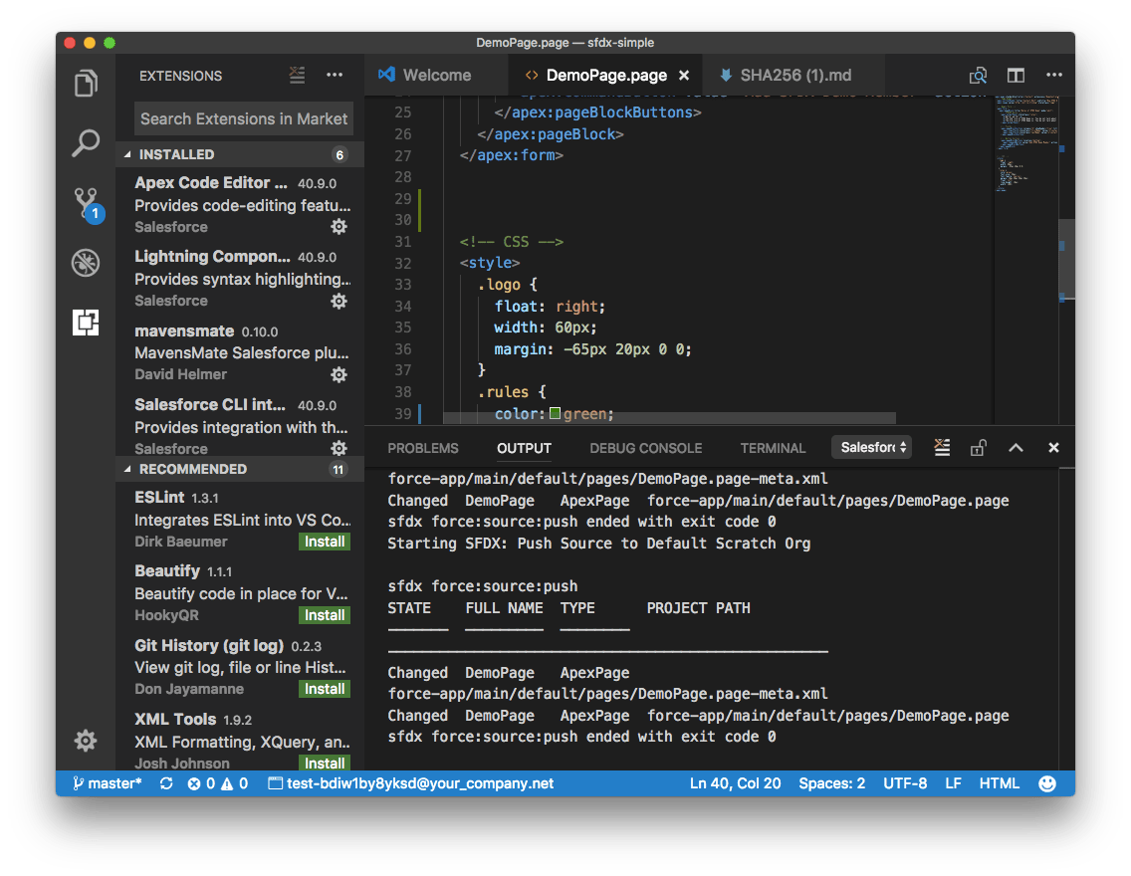Image resolution: width=1131 pixels, height=876 pixels.
Task: Open the Debug view in activity bar
Action: pyautogui.click(x=86, y=263)
